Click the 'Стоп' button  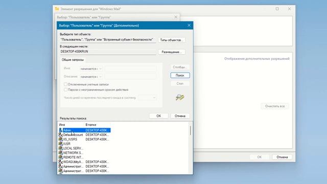[x=180, y=83]
